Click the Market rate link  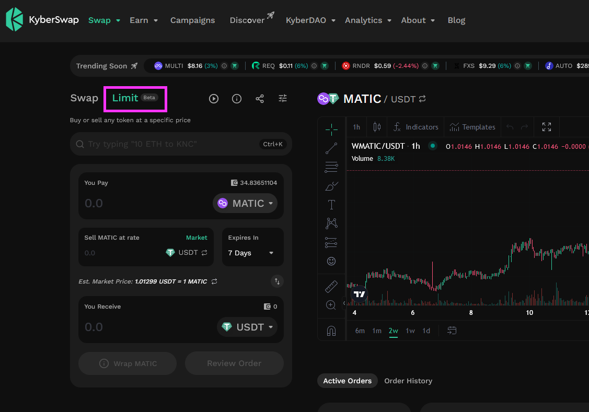(x=197, y=238)
